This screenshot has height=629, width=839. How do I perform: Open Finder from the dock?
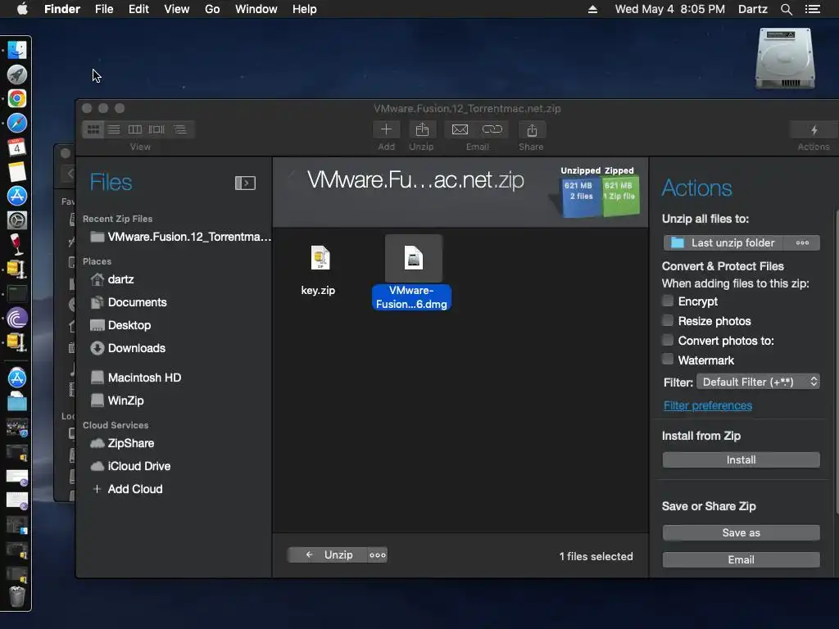point(16,50)
